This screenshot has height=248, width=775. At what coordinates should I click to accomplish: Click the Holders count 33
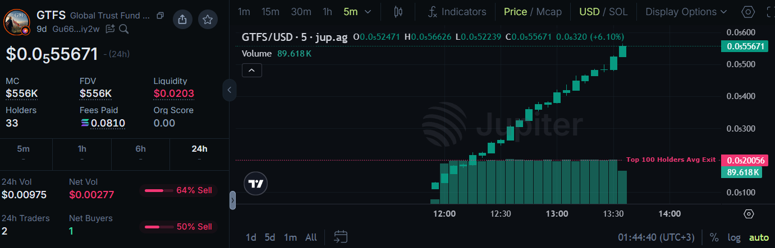point(12,123)
